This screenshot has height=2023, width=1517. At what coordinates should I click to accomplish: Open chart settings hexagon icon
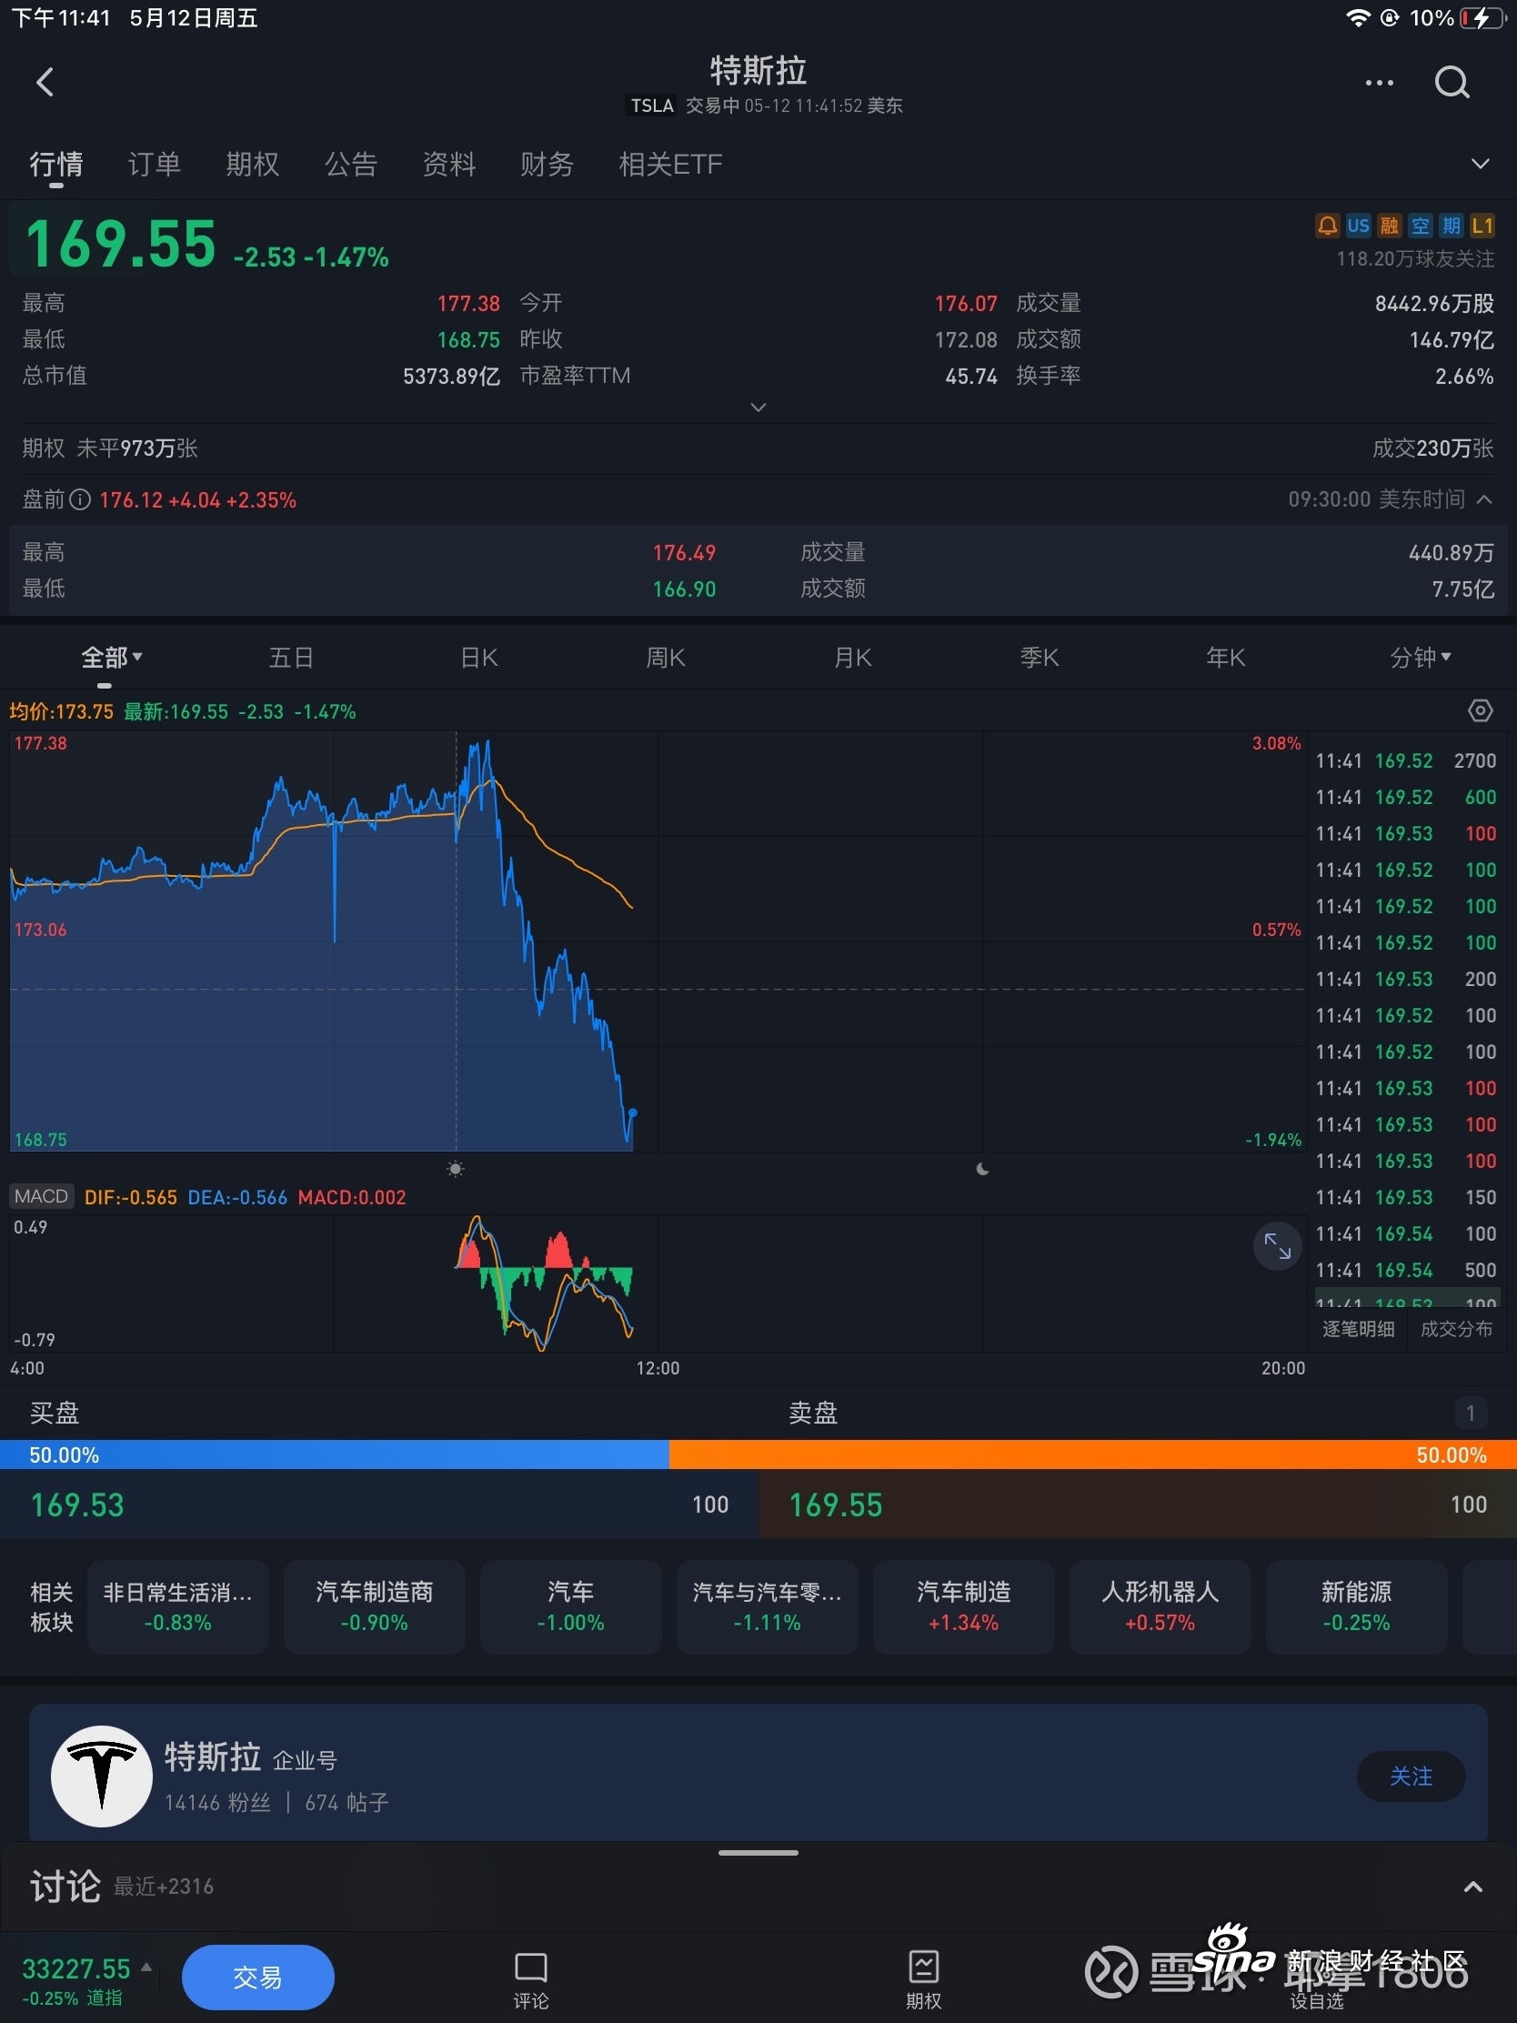point(1480,710)
